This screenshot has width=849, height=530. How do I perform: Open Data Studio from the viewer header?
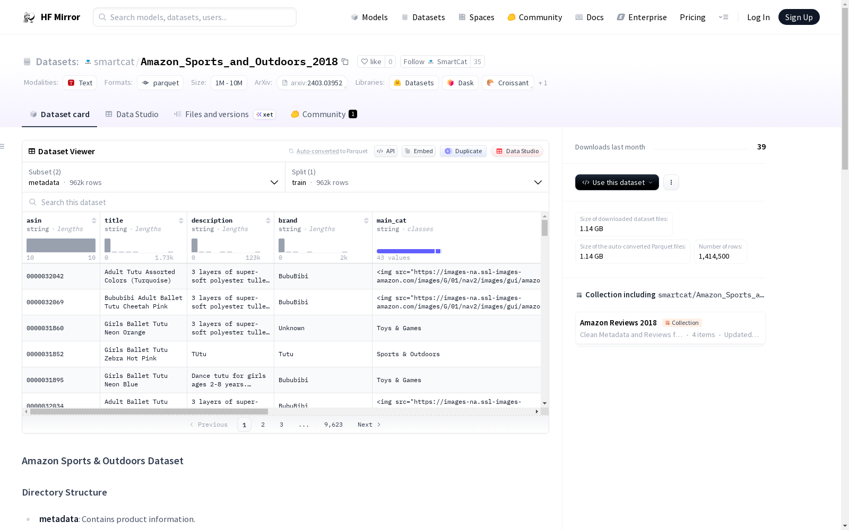pos(517,151)
